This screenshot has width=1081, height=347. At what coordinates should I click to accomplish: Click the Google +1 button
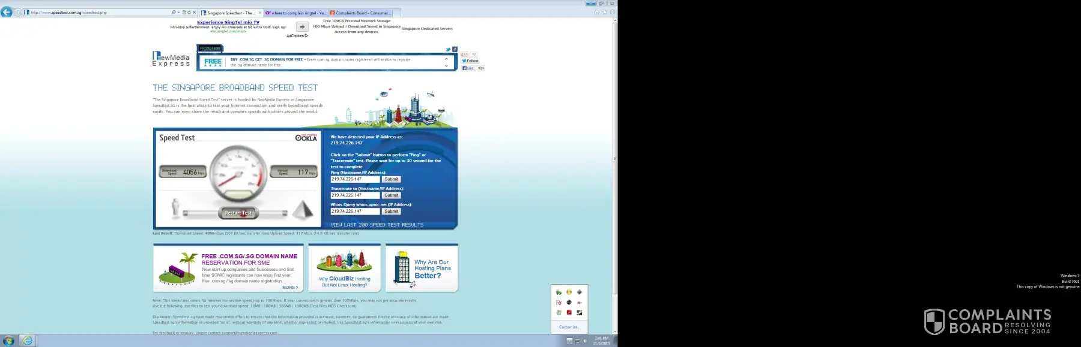(465, 54)
